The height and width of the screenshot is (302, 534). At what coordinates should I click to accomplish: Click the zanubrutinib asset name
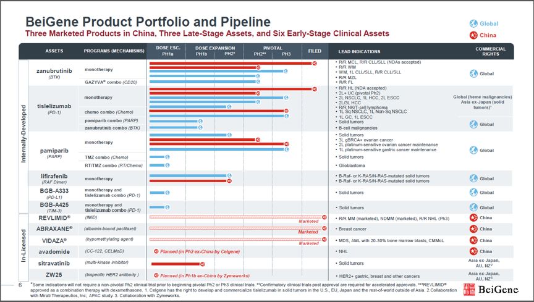point(54,71)
